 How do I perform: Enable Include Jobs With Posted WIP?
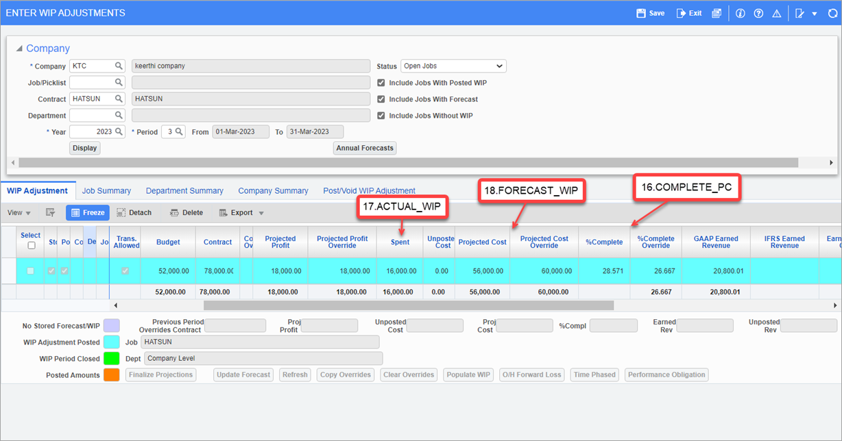[x=381, y=82]
